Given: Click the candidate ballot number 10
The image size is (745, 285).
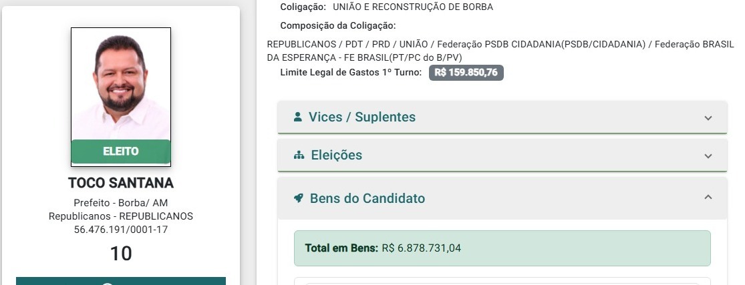Looking at the screenshot, I should 121,254.
